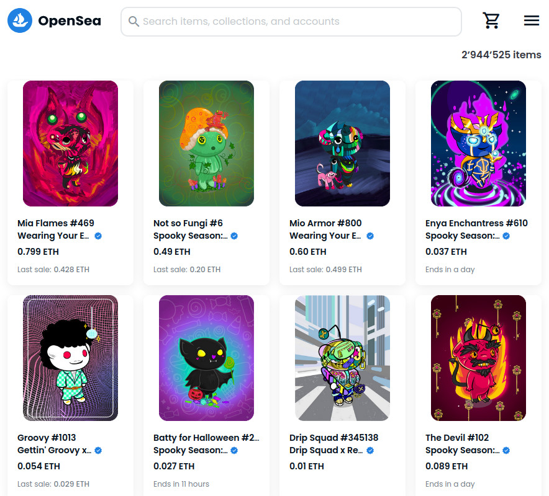The width and height of the screenshot is (549, 496).
Task: Open Groovy #1013 title link
Action: [47, 438]
